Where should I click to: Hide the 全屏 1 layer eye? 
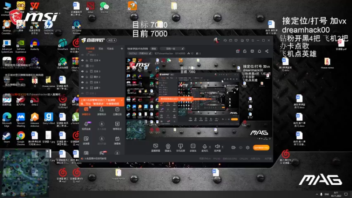tap(82, 88)
